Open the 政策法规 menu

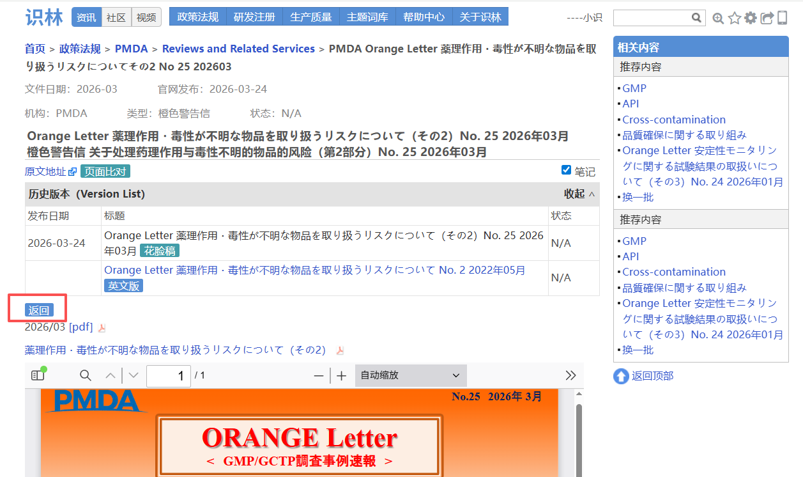coord(197,17)
